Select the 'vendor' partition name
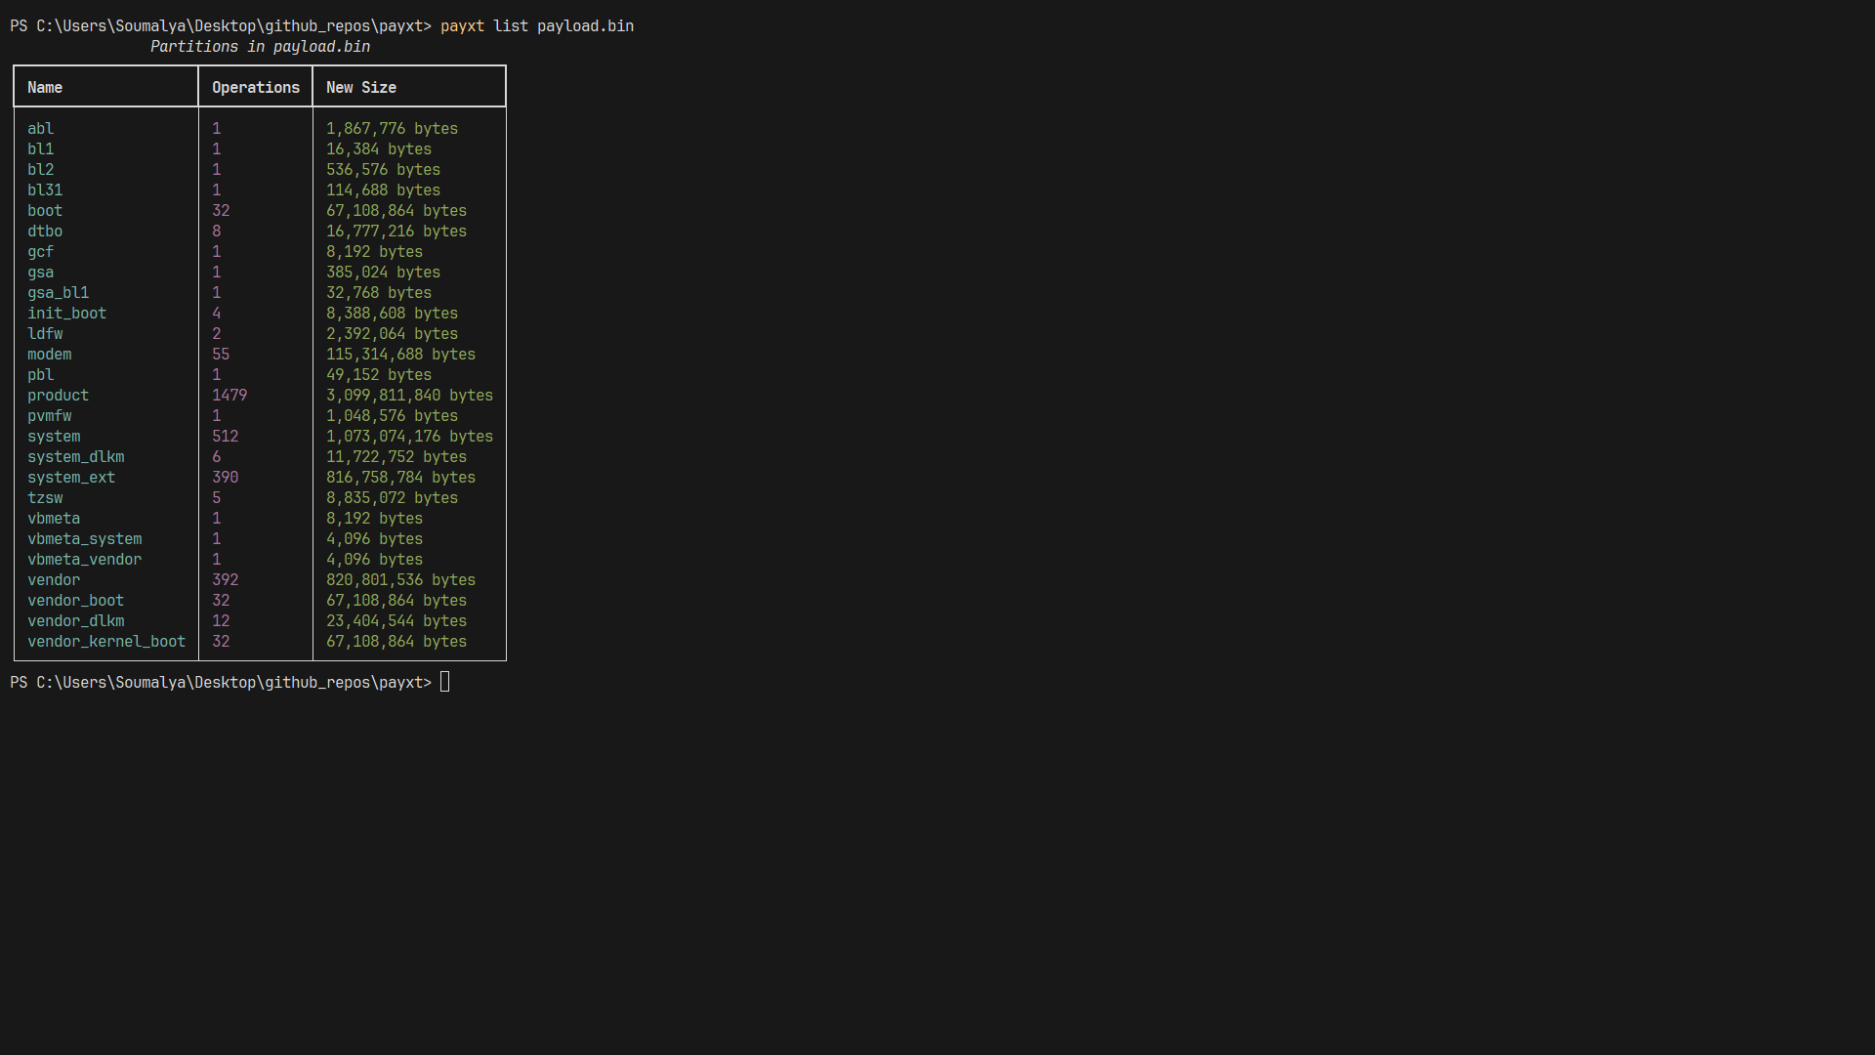Viewport: 1875px width, 1055px height. click(54, 580)
